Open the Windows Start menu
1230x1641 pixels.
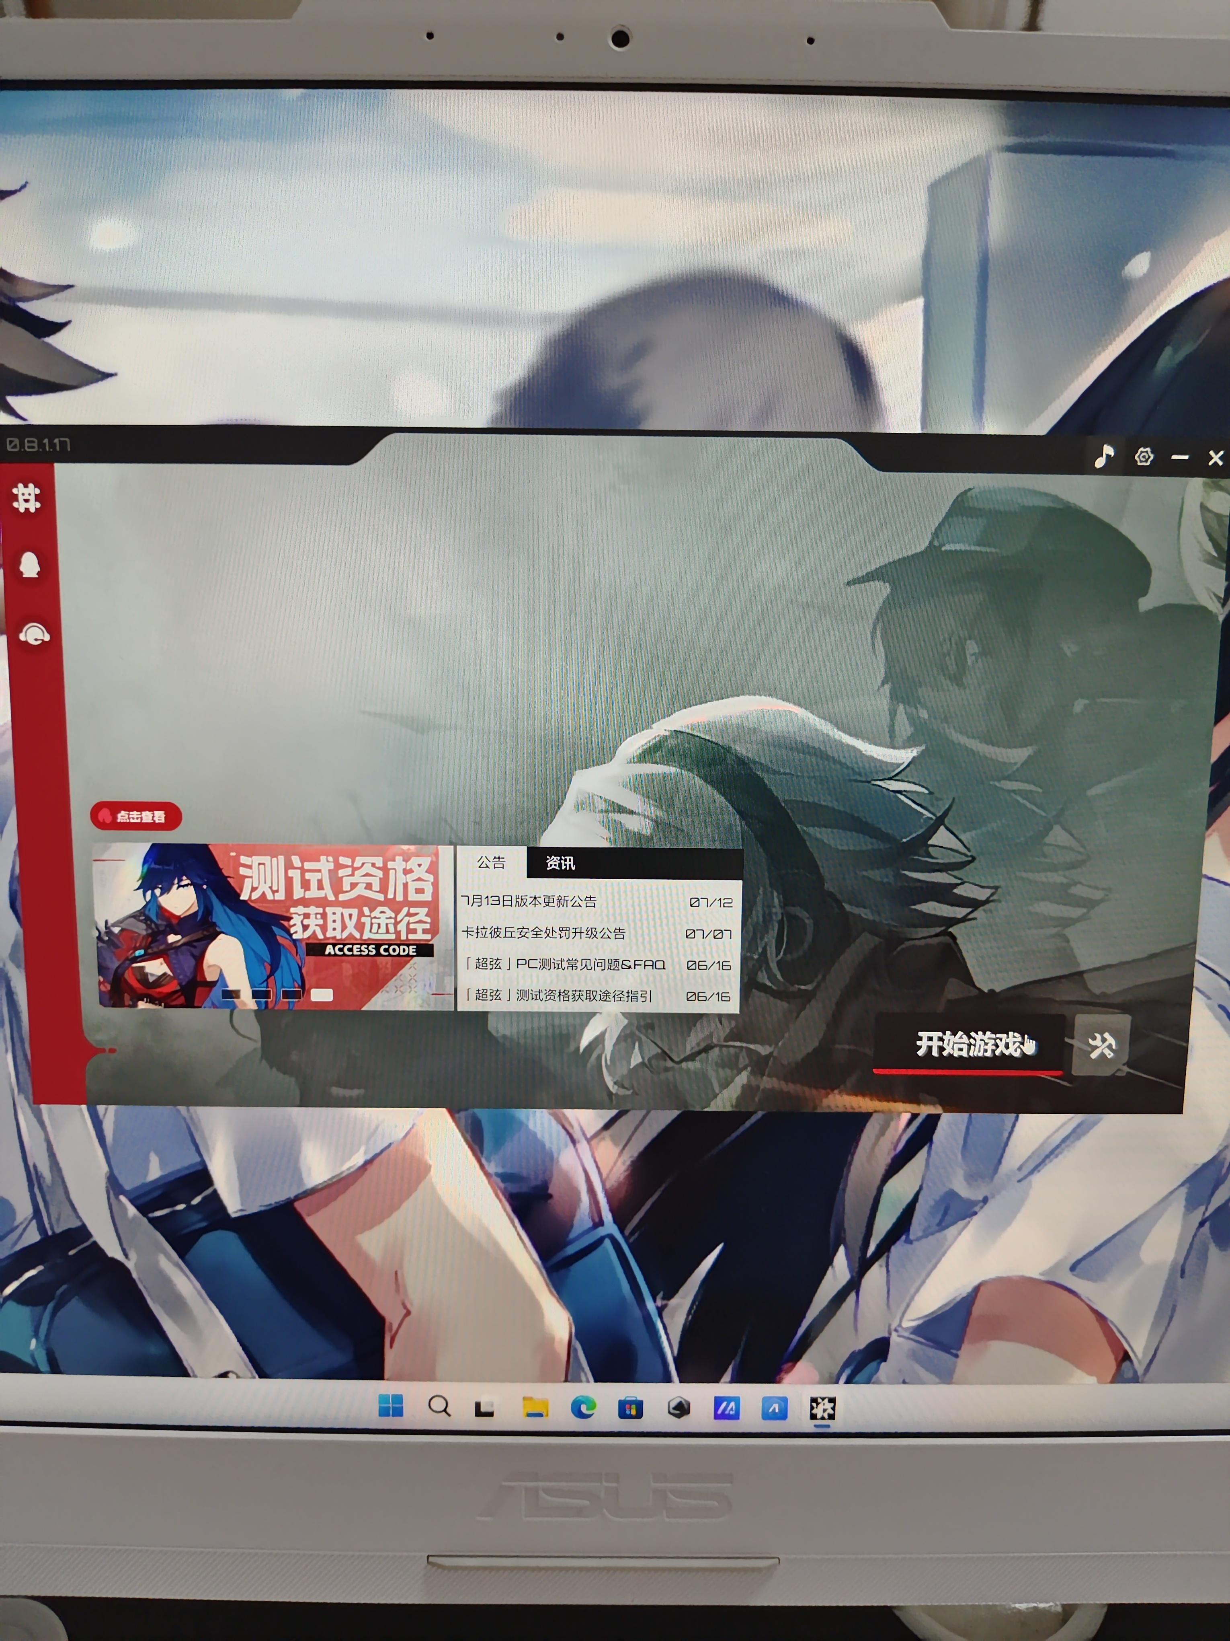391,1405
